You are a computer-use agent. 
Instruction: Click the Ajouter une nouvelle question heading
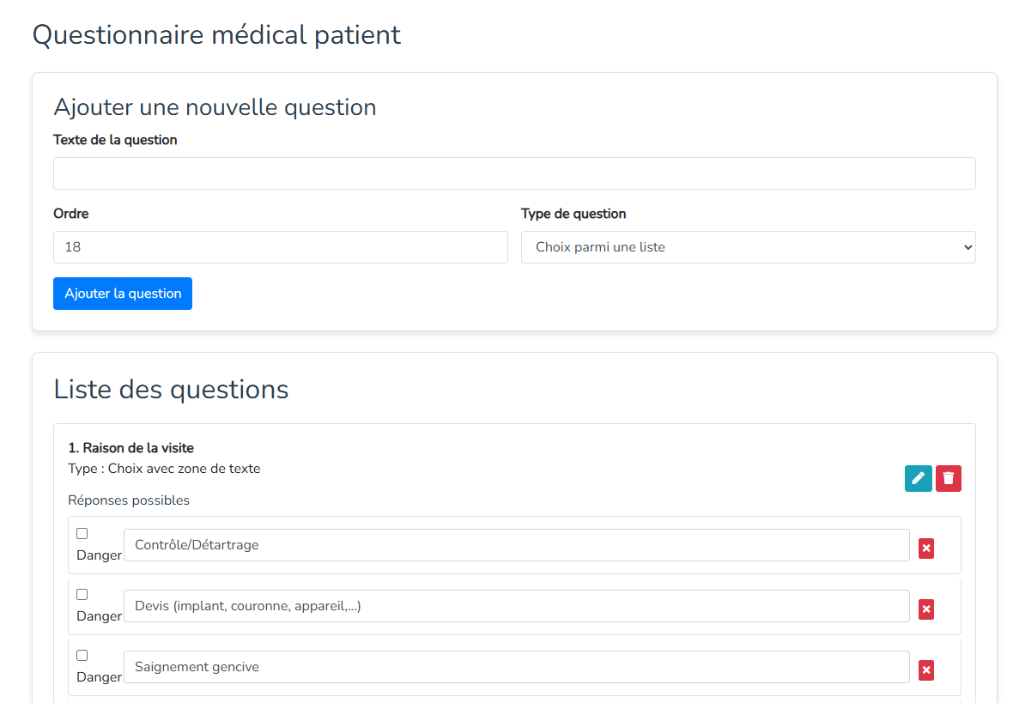click(x=215, y=107)
